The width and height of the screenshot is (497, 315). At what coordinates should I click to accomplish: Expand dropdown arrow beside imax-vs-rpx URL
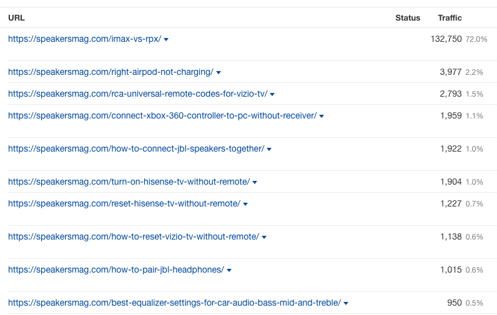pyautogui.click(x=166, y=39)
